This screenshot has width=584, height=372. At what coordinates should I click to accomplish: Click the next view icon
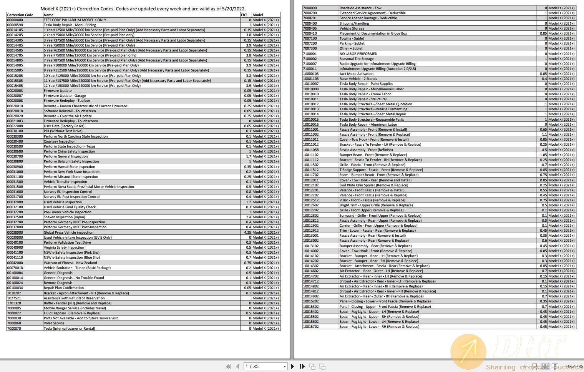click(x=322, y=367)
